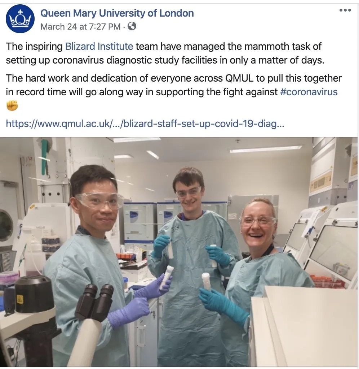Follow the Blizard Institute page link
The image size is (359, 369).
coord(99,46)
